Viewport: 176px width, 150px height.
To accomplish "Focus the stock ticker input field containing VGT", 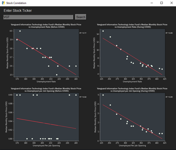I will click(x=38, y=17).
